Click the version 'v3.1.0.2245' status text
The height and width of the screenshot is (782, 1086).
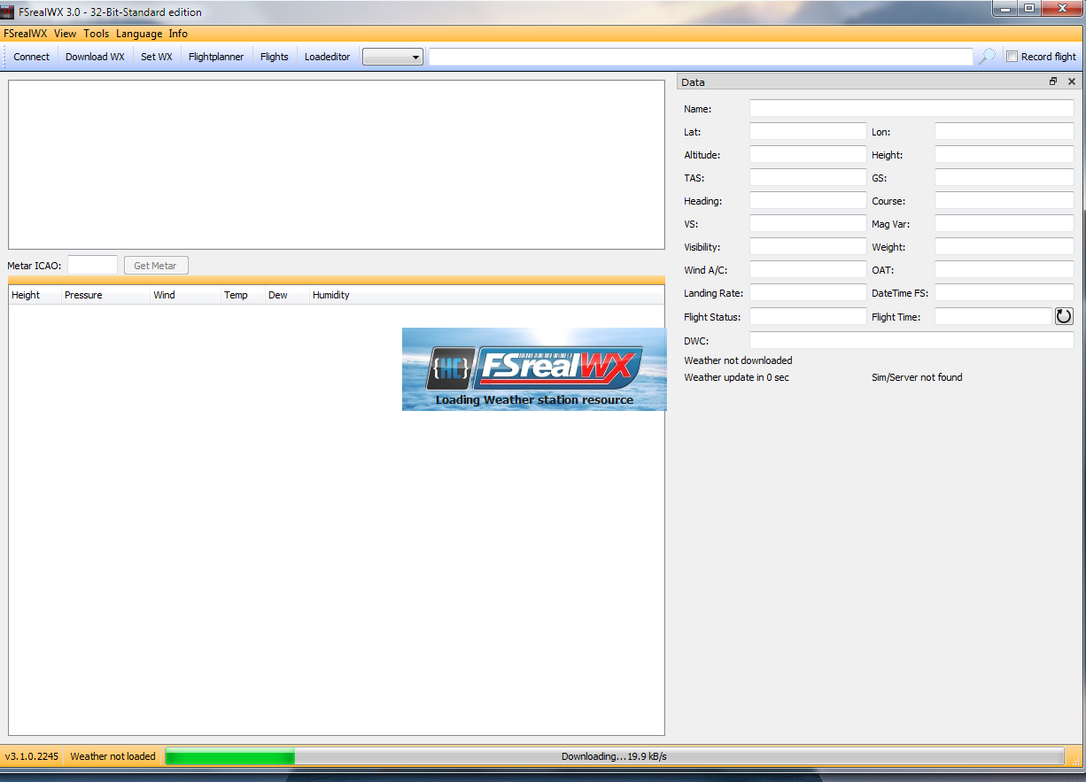pos(32,756)
